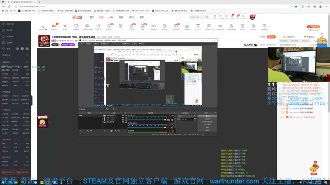This screenshot has height=185, width=330.
Task: Lock the 显示器采集 source in OBS
Action: click(x=126, y=122)
